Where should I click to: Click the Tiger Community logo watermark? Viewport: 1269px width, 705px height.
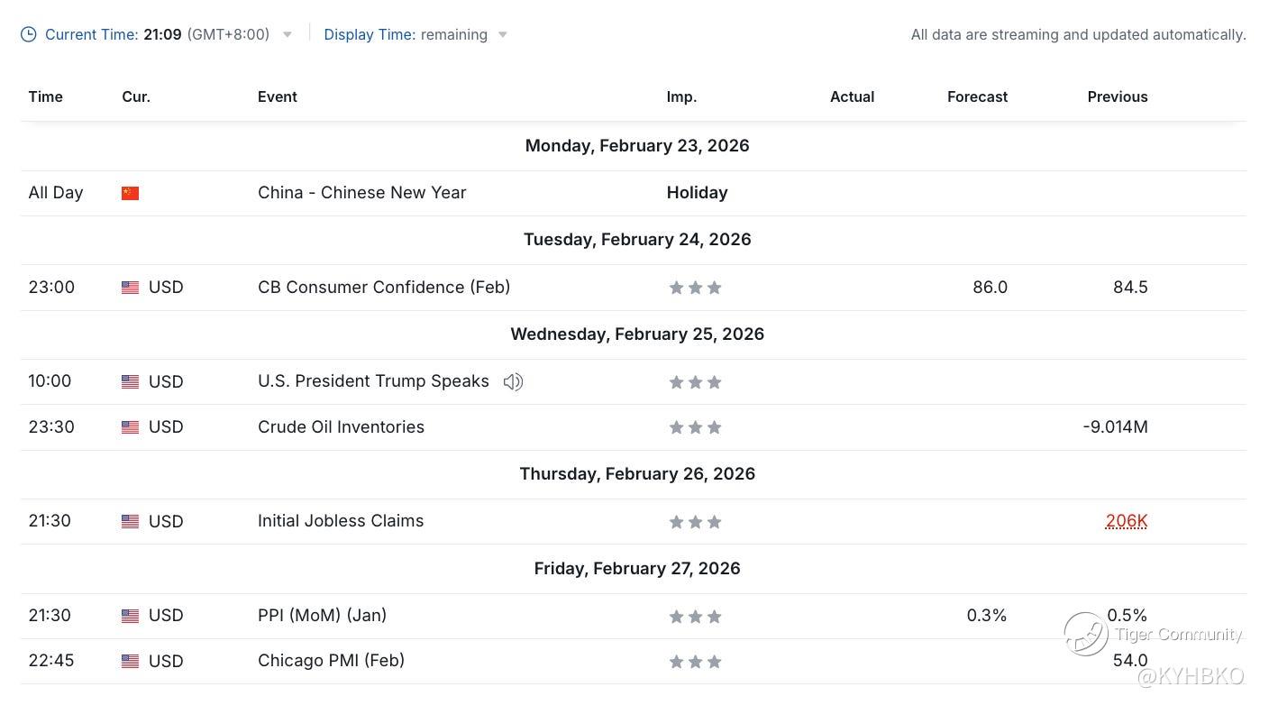pos(1085,633)
